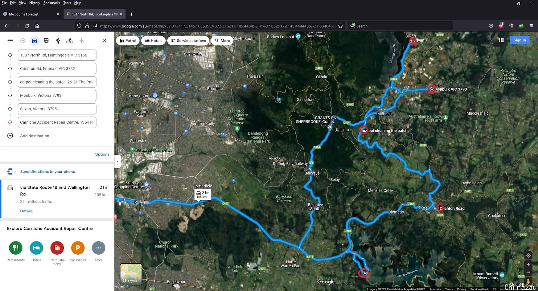Open the Firefox application menu
Image resolution: width=538 pixels, height=291 pixels.
[531, 26]
